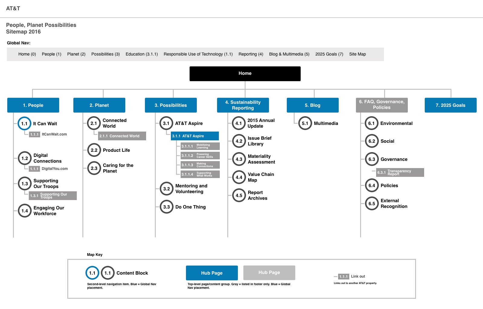Click the black Home box
483x309 pixels.
point(245,74)
